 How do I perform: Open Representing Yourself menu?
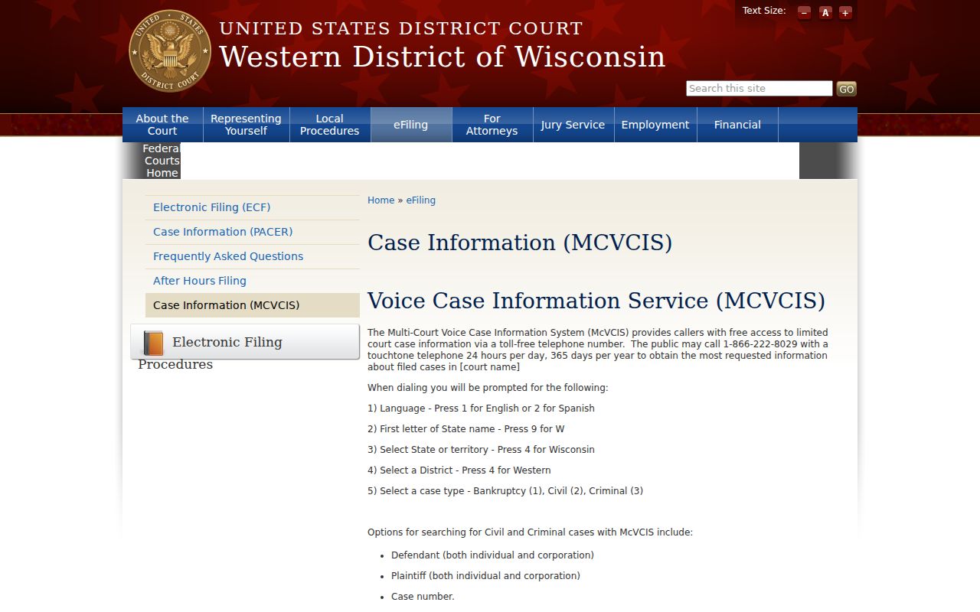pyautogui.click(x=246, y=125)
